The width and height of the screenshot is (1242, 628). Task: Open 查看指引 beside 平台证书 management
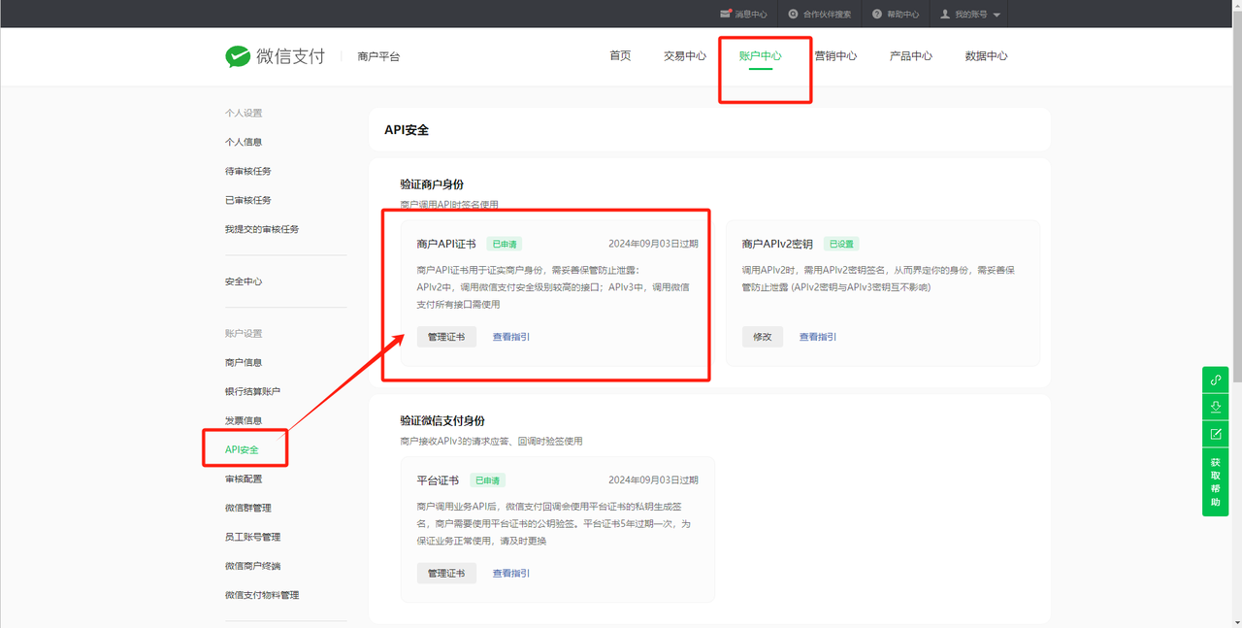tap(513, 573)
